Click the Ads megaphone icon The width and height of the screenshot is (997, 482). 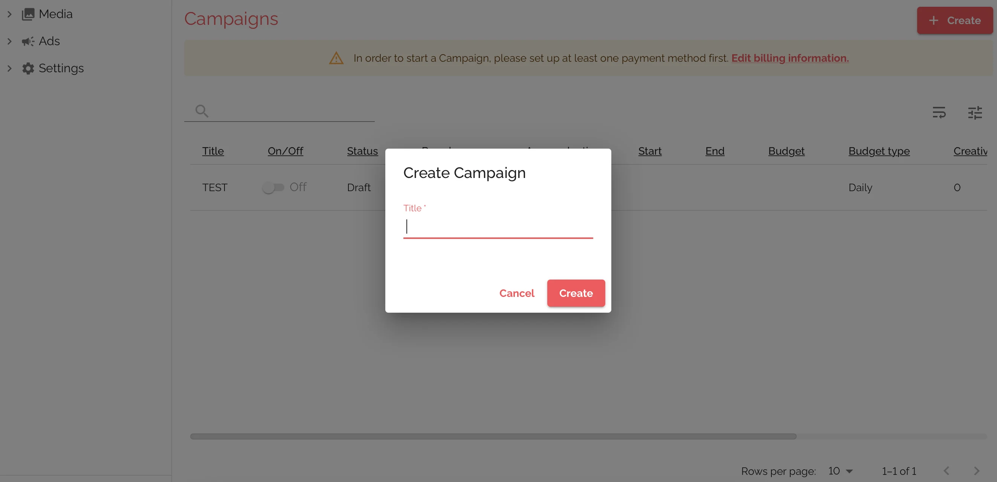pos(28,41)
